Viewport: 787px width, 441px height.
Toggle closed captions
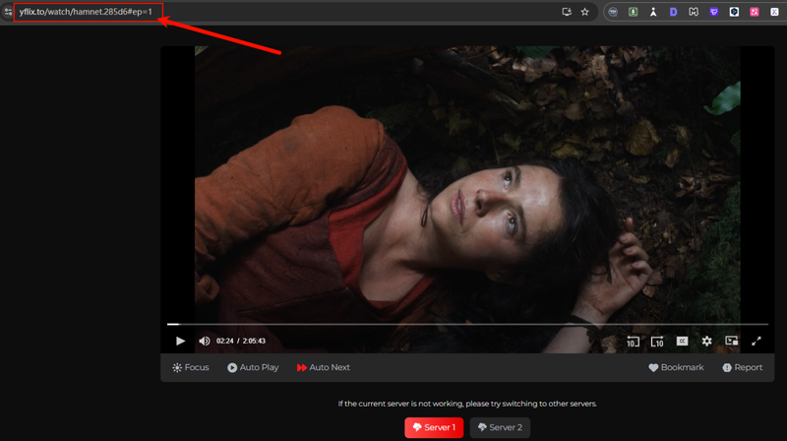(x=682, y=341)
